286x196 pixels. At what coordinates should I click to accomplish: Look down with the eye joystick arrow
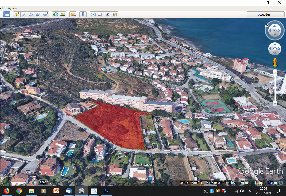pos(275,34)
